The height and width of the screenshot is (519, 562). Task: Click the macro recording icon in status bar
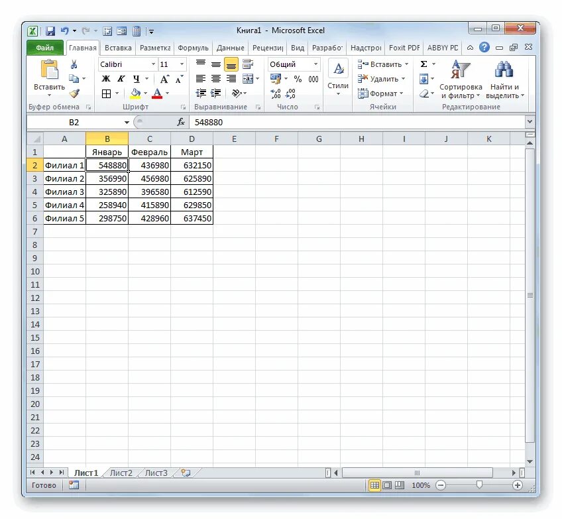coord(74,485)
